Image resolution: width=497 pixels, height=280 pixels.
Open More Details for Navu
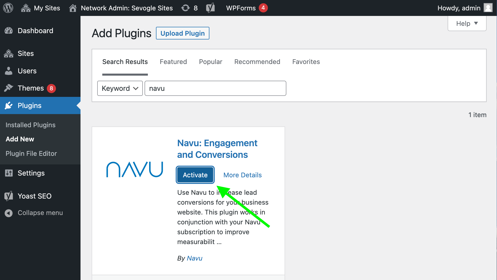click(242, 175)
